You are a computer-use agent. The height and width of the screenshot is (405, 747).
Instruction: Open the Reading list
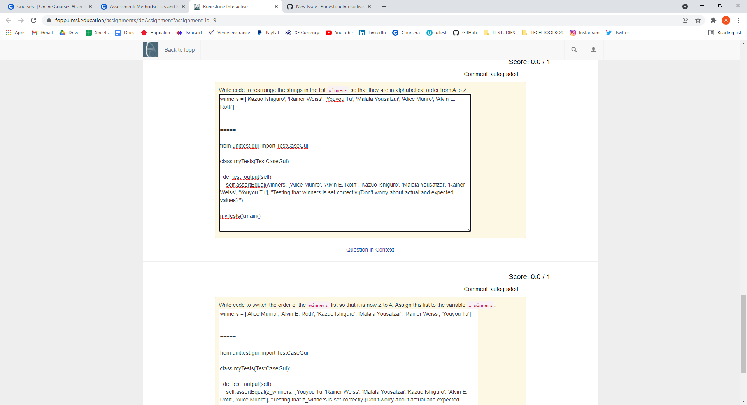pos(725,33)
